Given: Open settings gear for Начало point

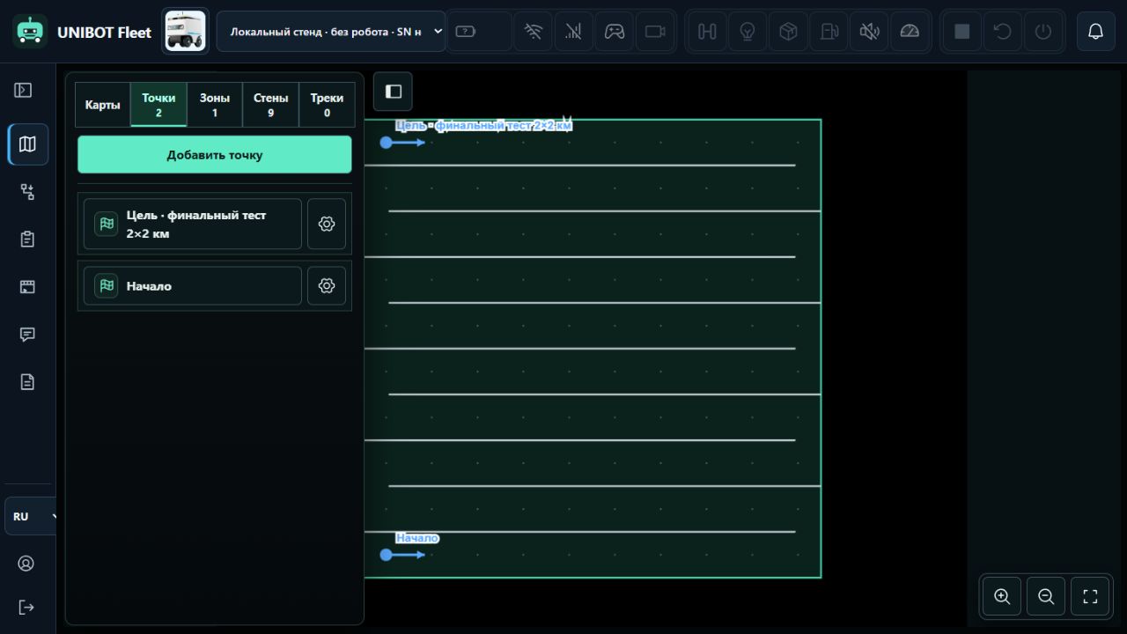Looking at the screenshot, I should (327, 285).
